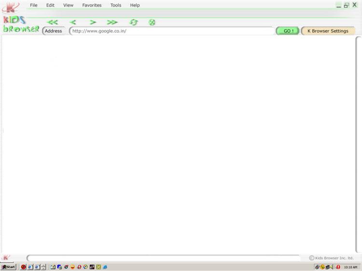Click the 10:18 AM clock
Screen dimensions: 362x271
[x=350, y=267]
